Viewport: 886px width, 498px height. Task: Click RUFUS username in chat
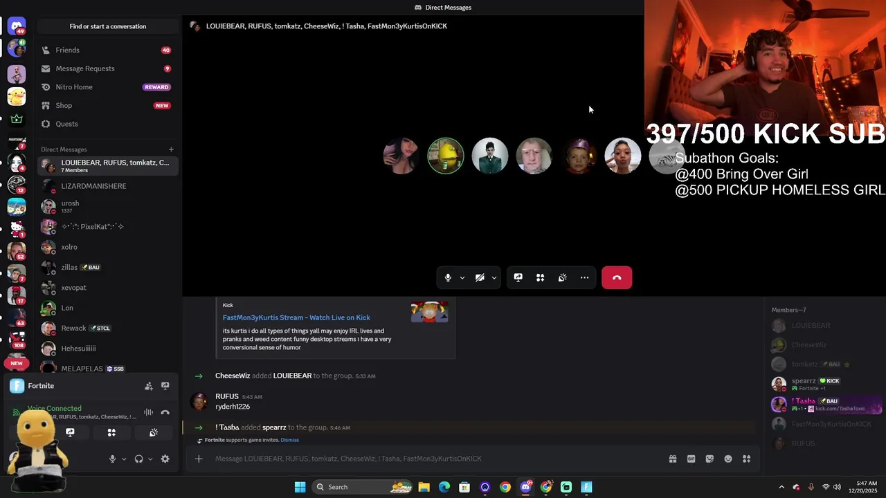point(227,396)
